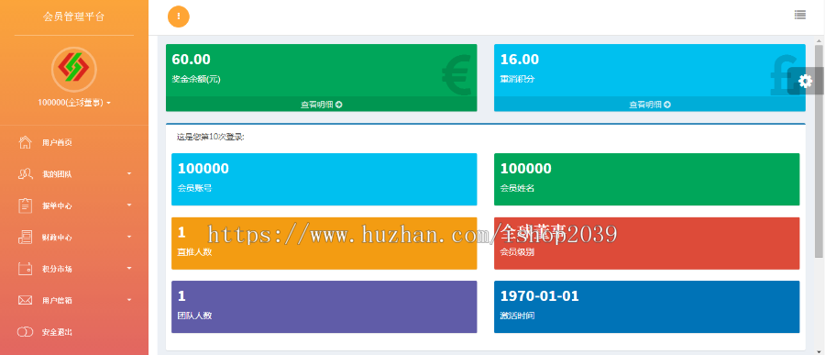Click the 报单中心 clipboard icon
This screenshot has height=355, width=825.
pyautogui.click(x=25, y=205)
